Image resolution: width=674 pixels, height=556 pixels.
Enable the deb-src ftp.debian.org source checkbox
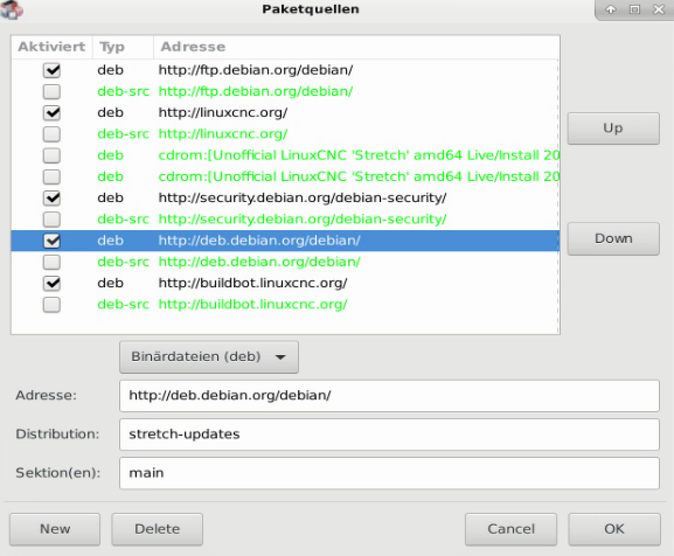coord(51,92)
